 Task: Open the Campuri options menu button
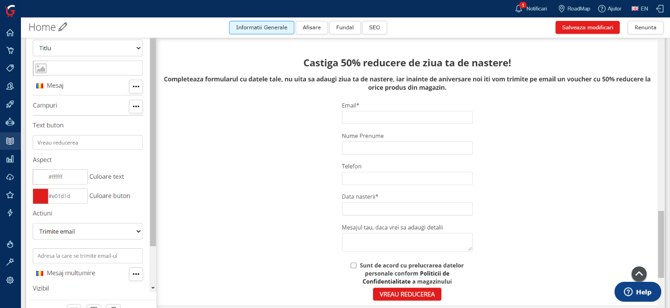pyautogui.click(x=136, y=106)
